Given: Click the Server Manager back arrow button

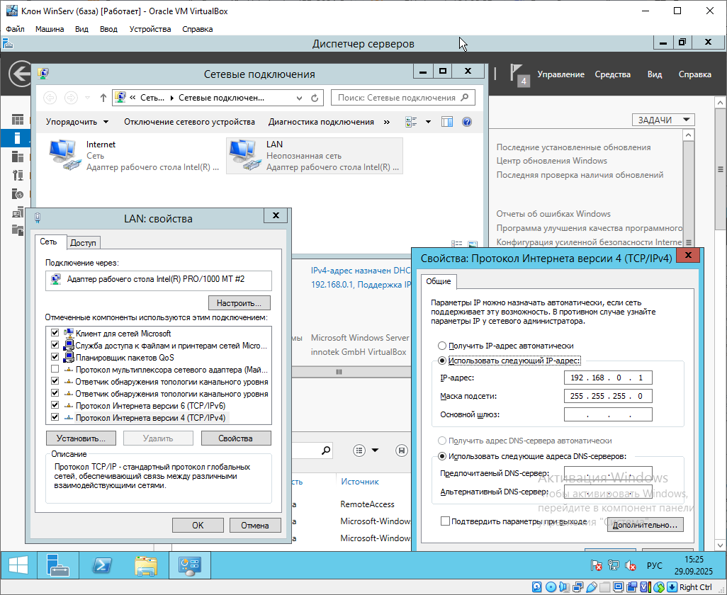Looking at the screenshot, I should [x=21, y=74].
